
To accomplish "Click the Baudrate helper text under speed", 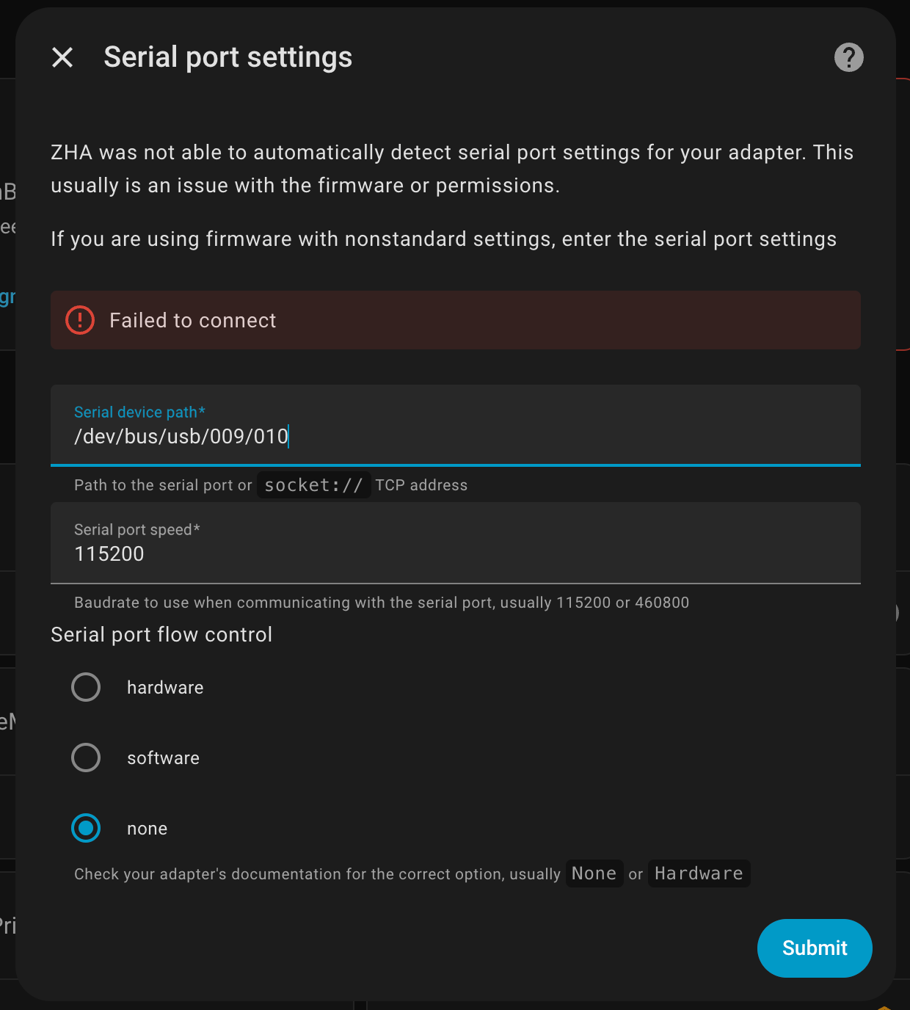I will [x=382, y=603].
